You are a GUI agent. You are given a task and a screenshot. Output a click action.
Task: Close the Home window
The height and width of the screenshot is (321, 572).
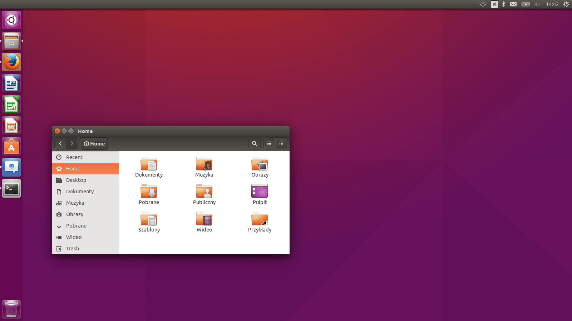[x=58, y=131]
